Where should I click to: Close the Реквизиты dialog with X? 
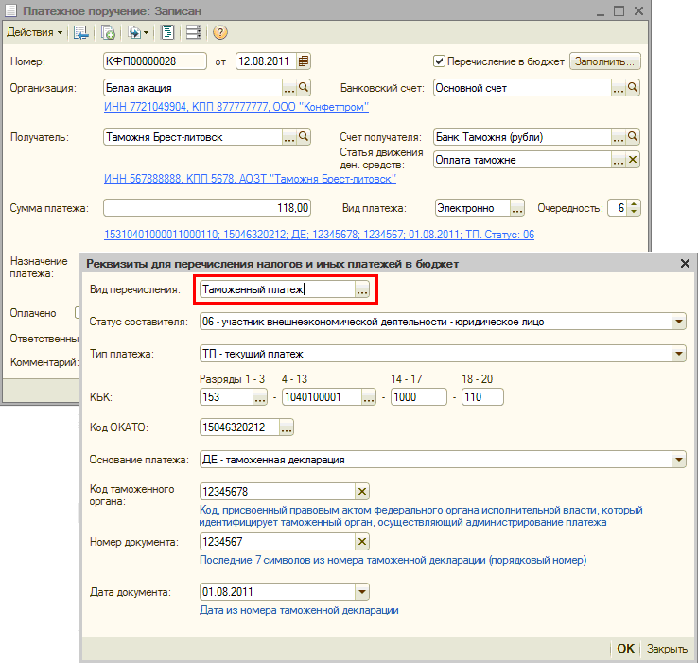pyautogui.click(x=685, y=264)
